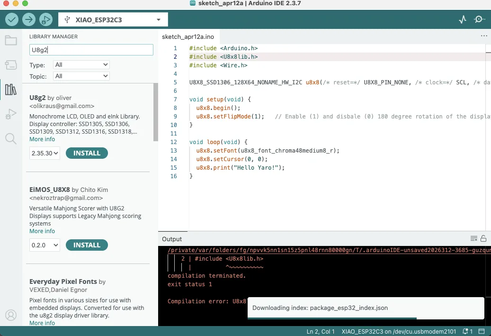Start a debugging session from the toolbar
This screenshot has width=491, height=336.
pos(45,19)
